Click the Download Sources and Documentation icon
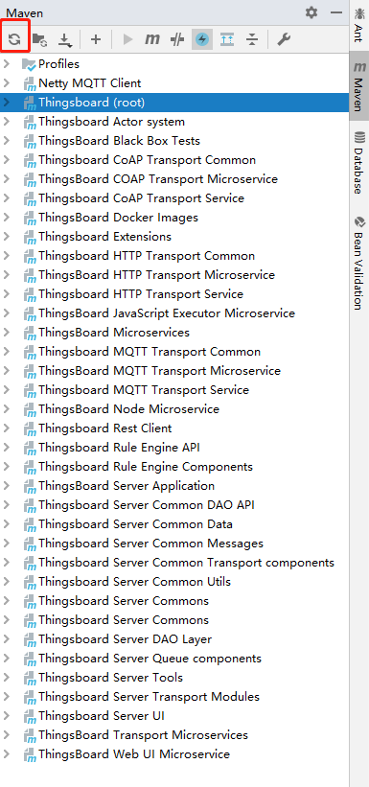The image size is (369, 787). point(65,39)
